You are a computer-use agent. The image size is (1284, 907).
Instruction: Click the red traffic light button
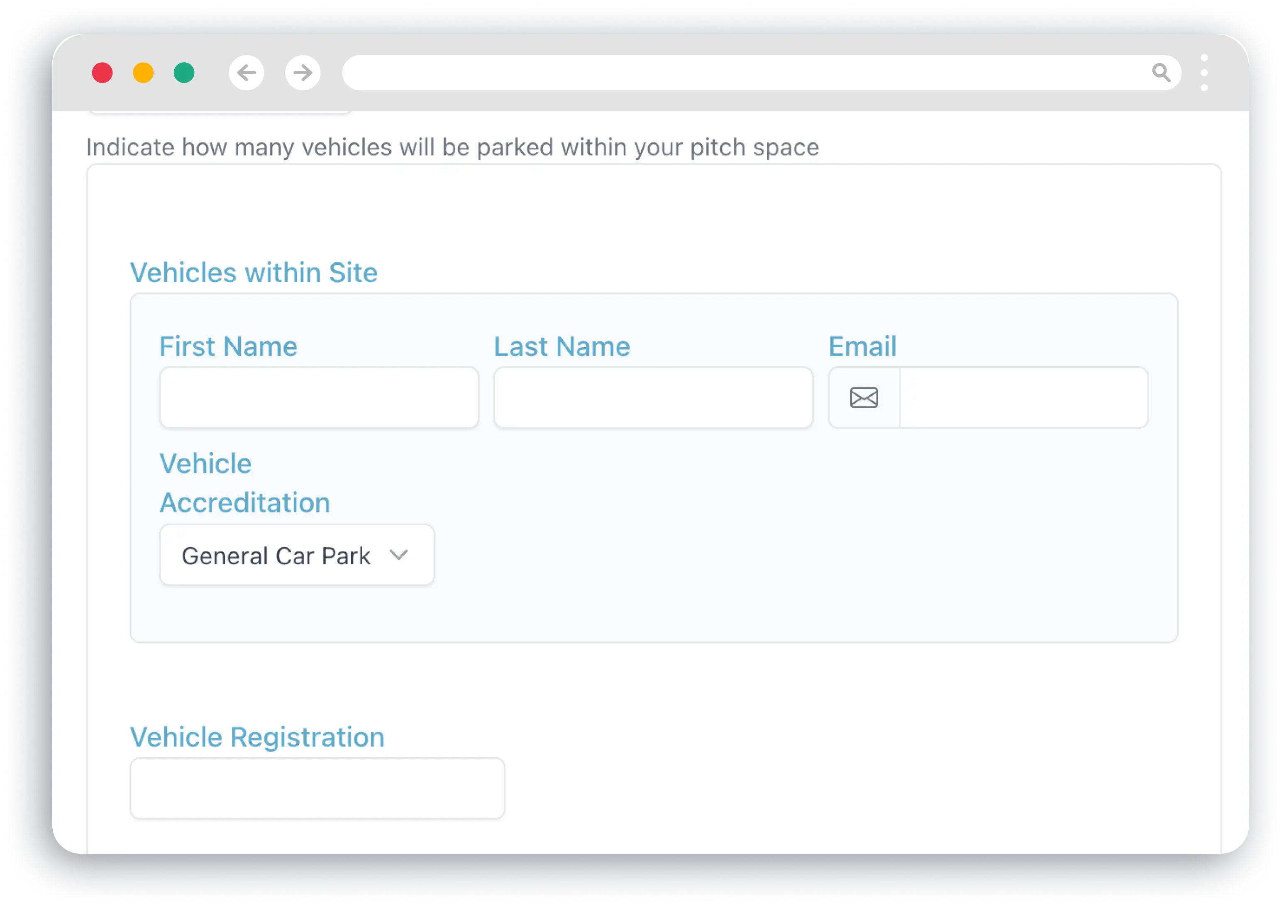103,73
